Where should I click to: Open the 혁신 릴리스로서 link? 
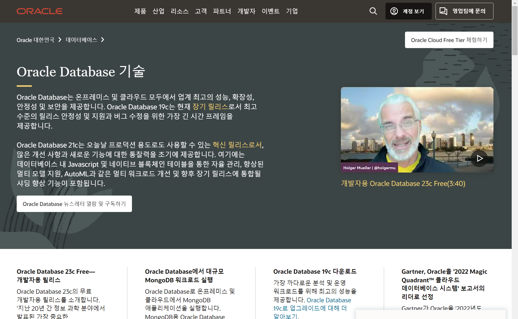[237, 145]
